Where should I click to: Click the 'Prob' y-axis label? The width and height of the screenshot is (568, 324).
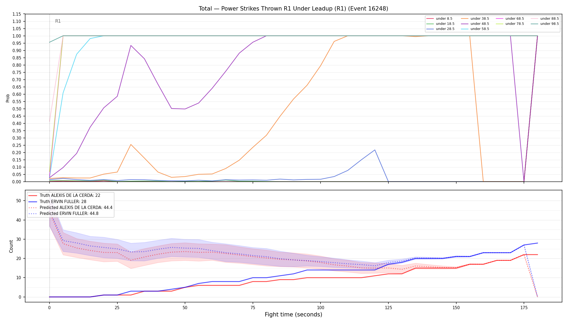pyautogui.click(x=8, y=98)
